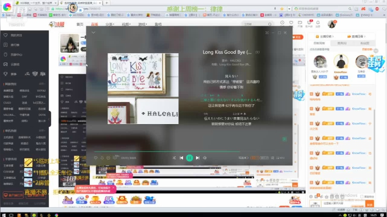Toggle lyric translation icon in lyrics pane
The image size is (387, 217).
[284, 139]
